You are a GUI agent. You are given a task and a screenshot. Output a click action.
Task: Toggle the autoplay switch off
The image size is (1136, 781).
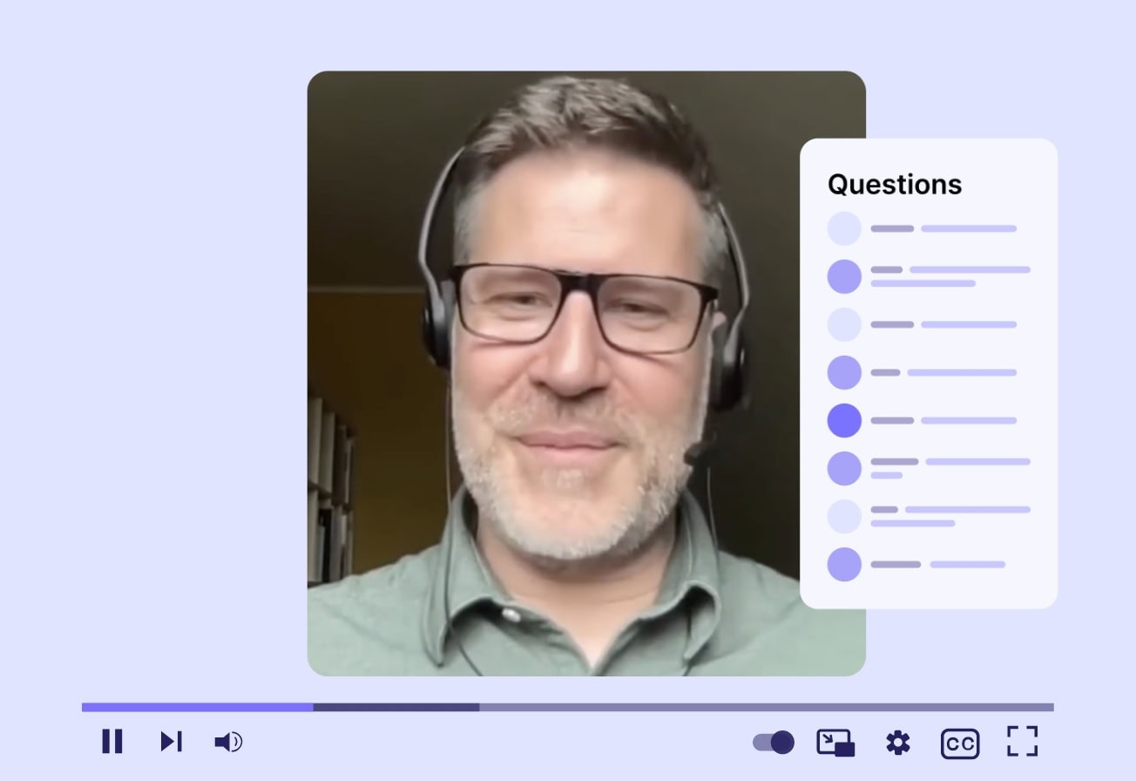(x=774, y=743)
